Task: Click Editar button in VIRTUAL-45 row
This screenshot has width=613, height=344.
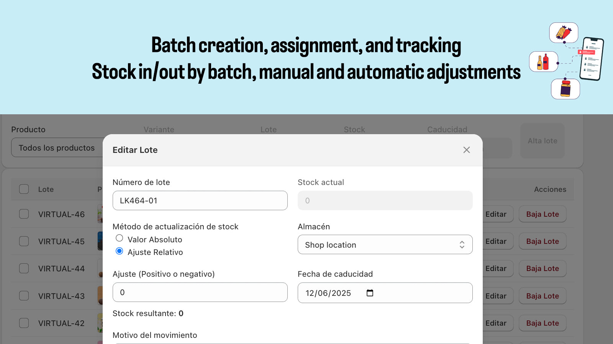Action: (x=496, y=241)
